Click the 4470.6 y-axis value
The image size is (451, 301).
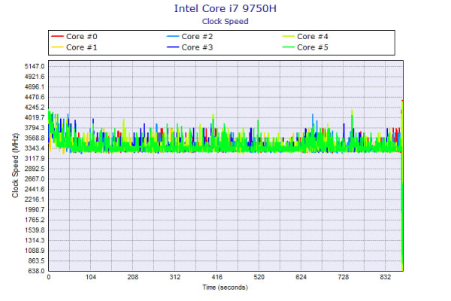point(35,97)
